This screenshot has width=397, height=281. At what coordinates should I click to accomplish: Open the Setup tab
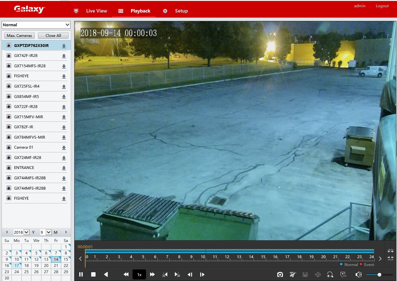tap(181, 11)
